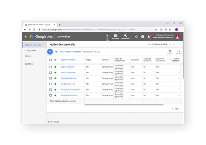Click the previous date range arrow
Screen dimensions: 206x145
pos(174,44)
